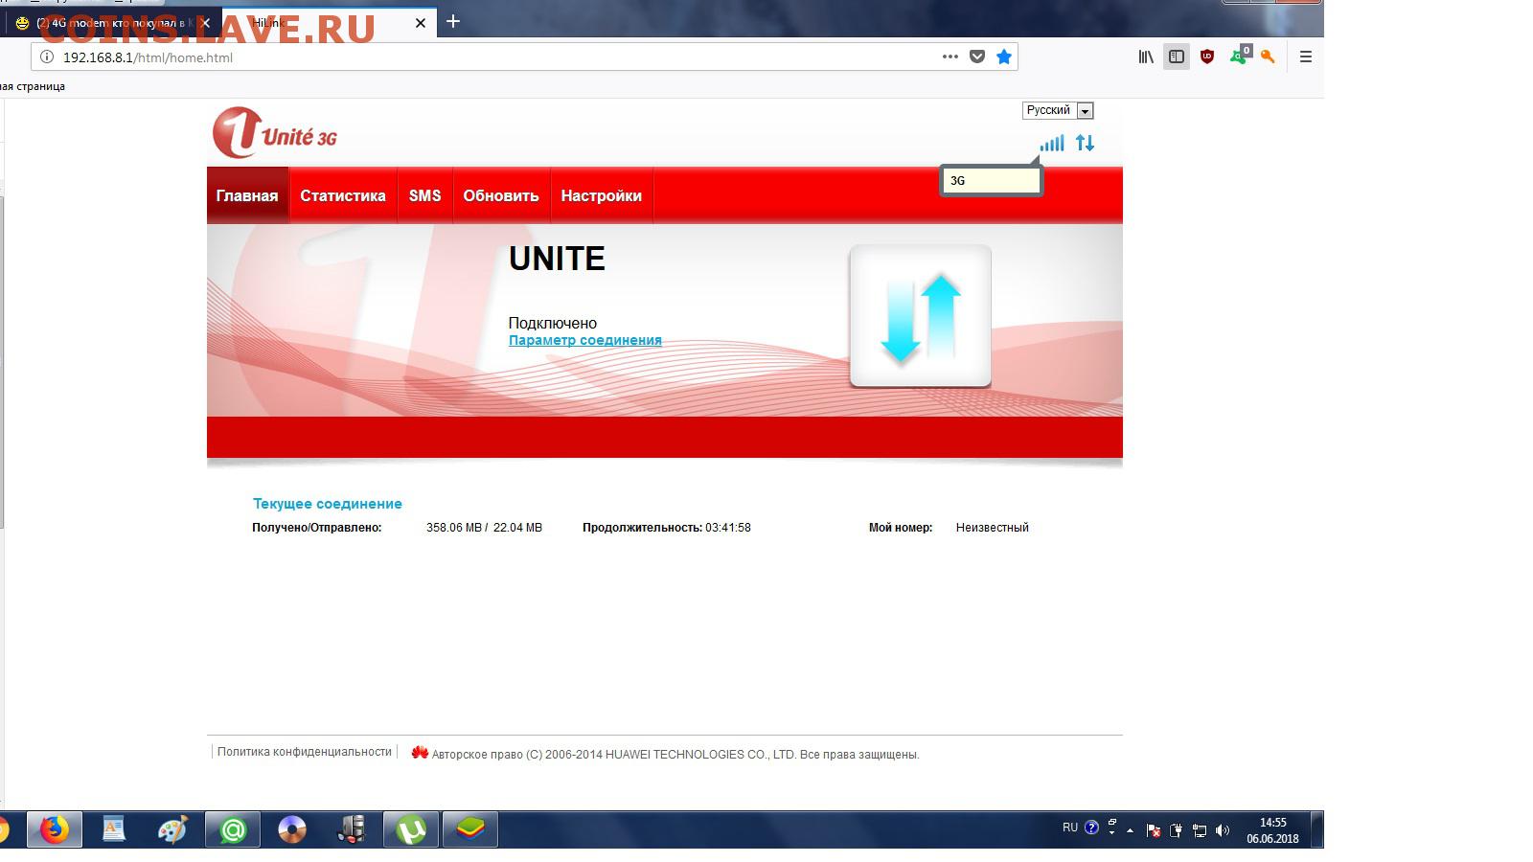This screenshot has height=862, width=1533.
Task: Click the signal strength bars icon
Action: point(1052,143)
